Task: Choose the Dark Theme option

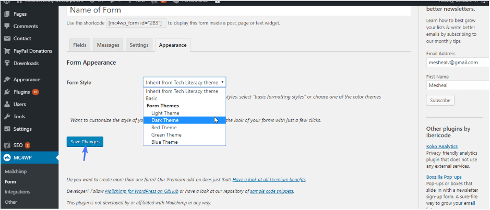Action: coord(184,120)
